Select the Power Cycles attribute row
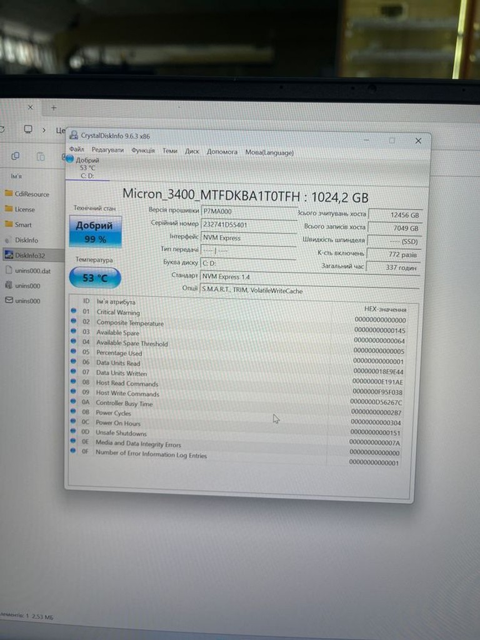This screenshot has height=640, width=480. coord(236,417)
